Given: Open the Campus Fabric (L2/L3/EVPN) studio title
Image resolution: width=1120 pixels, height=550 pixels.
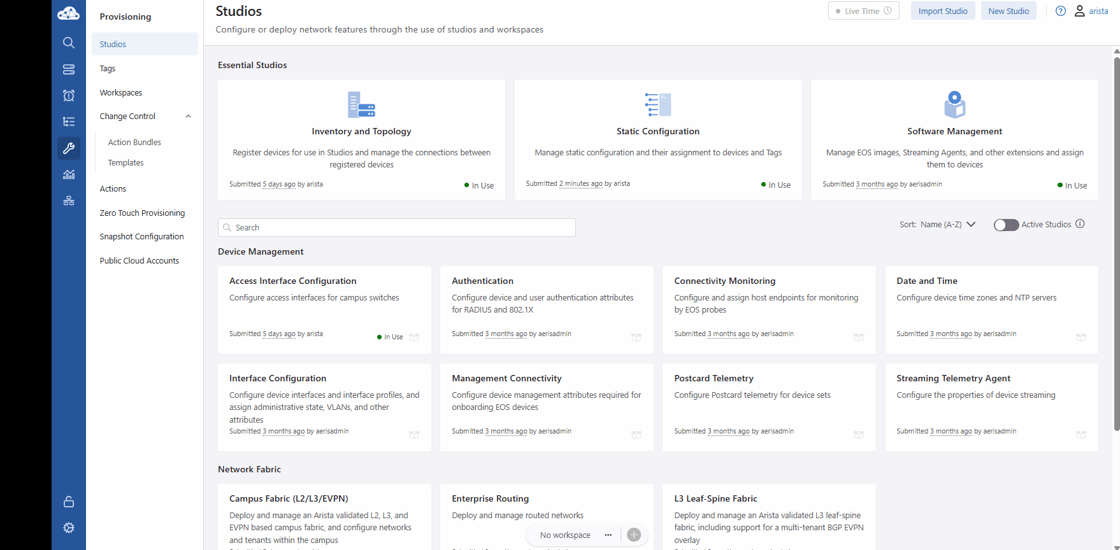Looking at the screenshot, I should click(x=289, y=498).
